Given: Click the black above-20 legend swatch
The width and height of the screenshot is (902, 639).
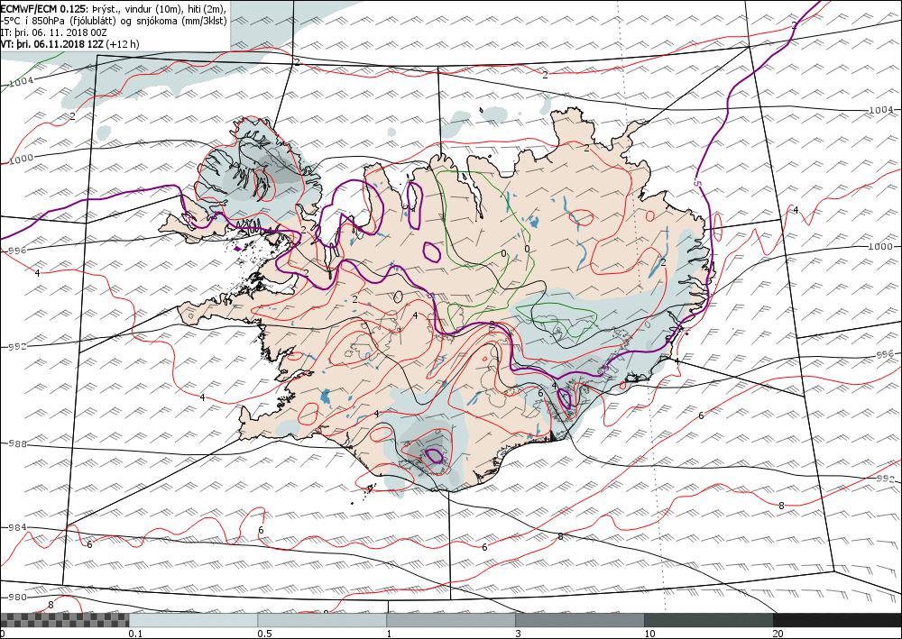Looking at the screenshot, I should (x=838, y=620).
